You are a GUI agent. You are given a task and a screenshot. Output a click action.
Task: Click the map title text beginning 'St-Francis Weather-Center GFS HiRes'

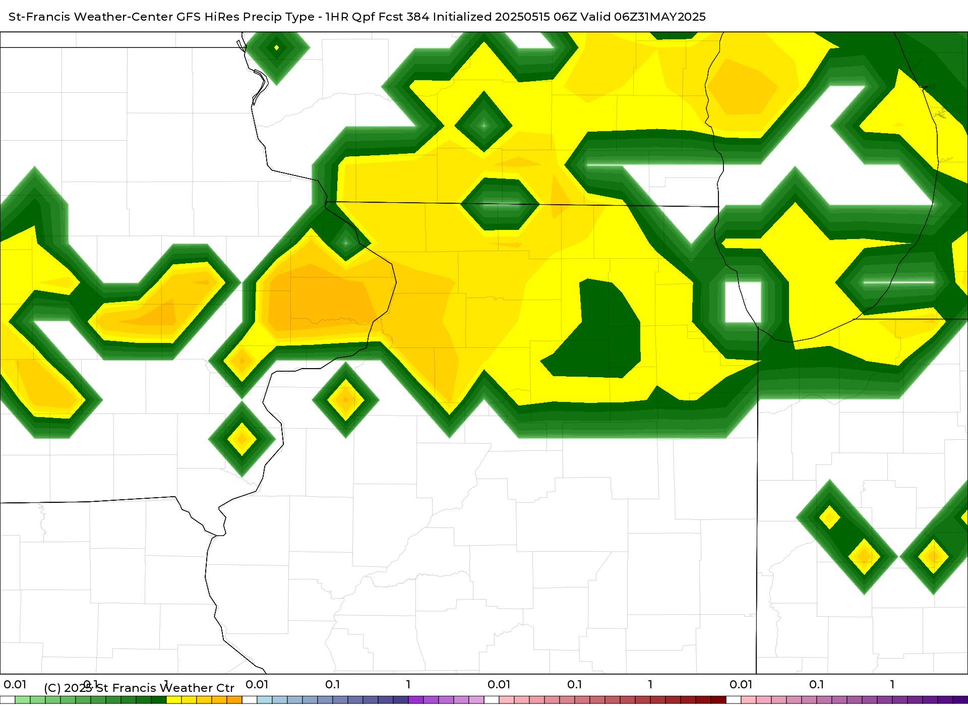pyautogui.click(x=357, y=17)
